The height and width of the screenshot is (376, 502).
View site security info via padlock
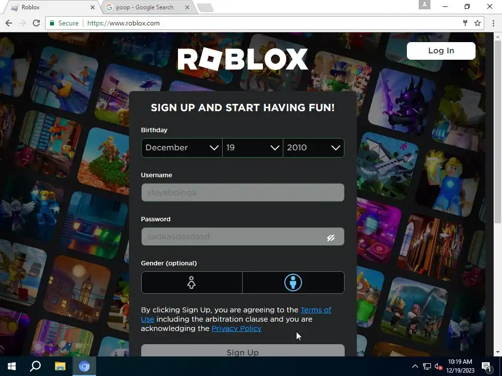[52, 23]
